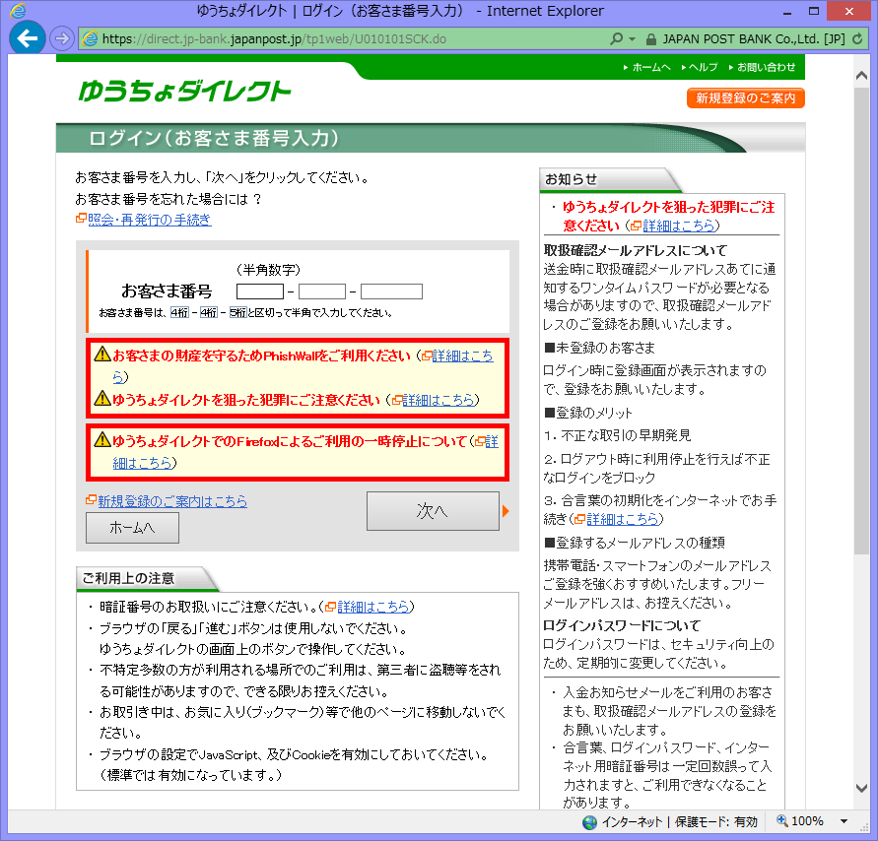Open 詳細はこちら link at top of お知らせ panel
The height and width of the screenshot is (841, 878).
(679, 226)
